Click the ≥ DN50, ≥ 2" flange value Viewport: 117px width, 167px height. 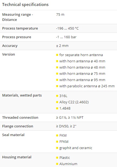coord(66,126)
